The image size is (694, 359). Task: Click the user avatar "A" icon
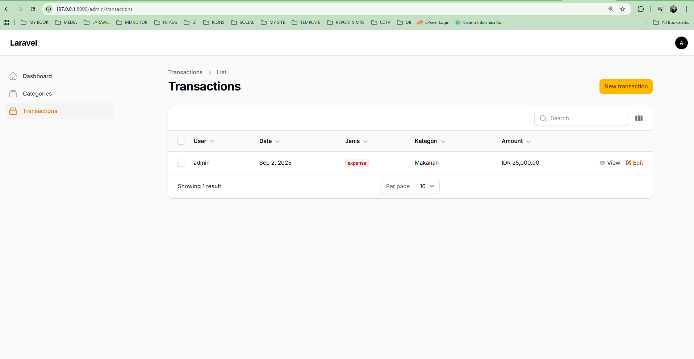pyautogui.click(x=681, y=43)
